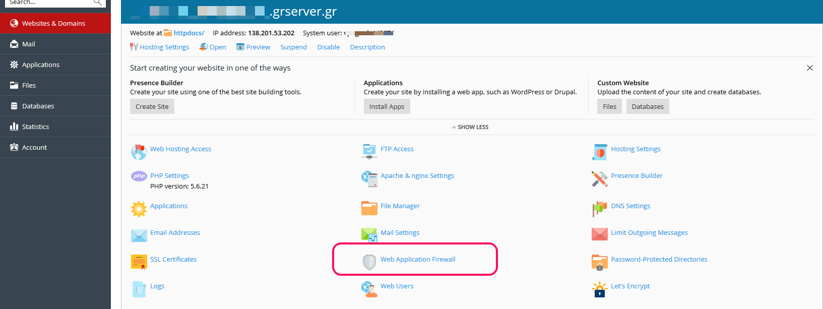Click the FTP Access icon
823x309 pixels.
[369, 152]
